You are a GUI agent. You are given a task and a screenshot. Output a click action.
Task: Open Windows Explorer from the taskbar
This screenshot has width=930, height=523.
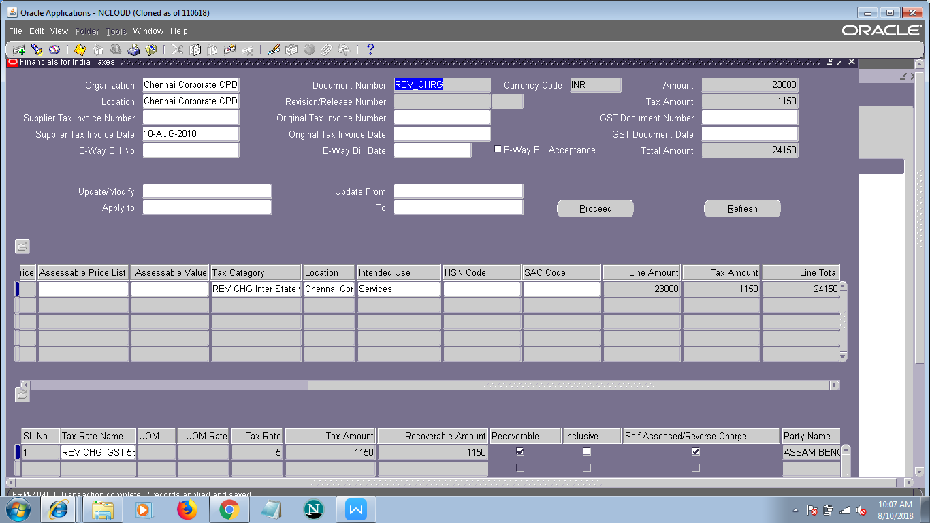[103, 509]
